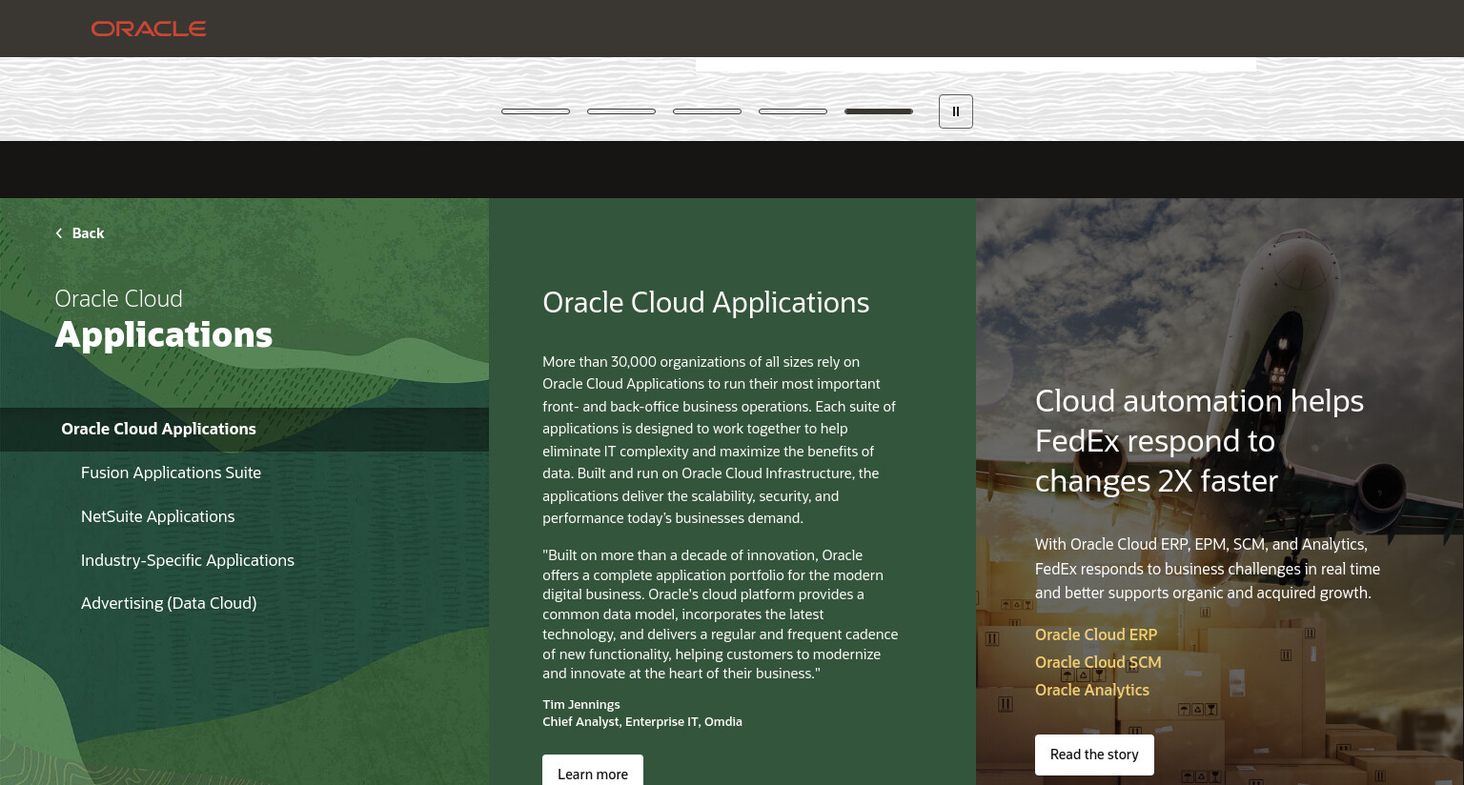This screenshot has width=1464, height=785.
Task: Click the Read the story button
Action: point(1094,755)
